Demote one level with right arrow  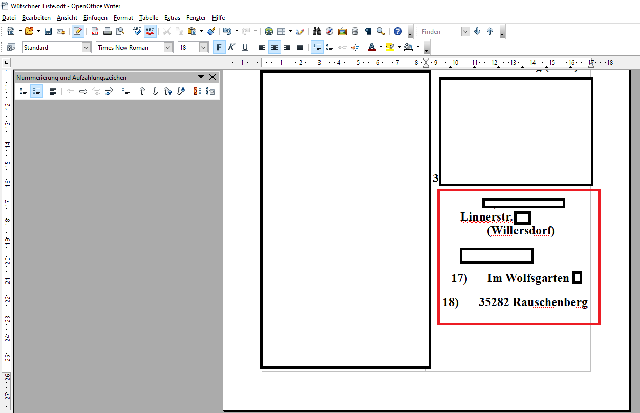click(83, 91)
